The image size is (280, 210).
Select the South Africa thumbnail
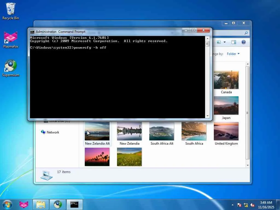click(x=194, y=131)
